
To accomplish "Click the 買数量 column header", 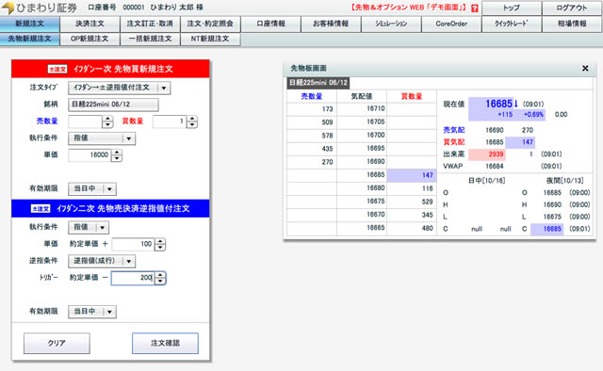I will click(412, 96).
